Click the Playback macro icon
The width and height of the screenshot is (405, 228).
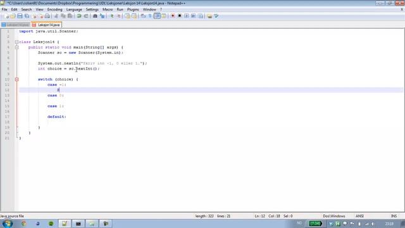[x=187, y=16]
